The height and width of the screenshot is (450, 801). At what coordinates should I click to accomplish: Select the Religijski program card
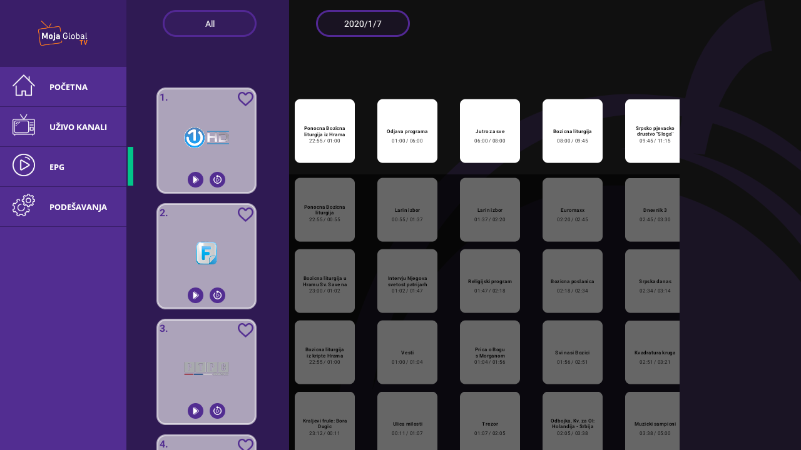pos(490,281)
